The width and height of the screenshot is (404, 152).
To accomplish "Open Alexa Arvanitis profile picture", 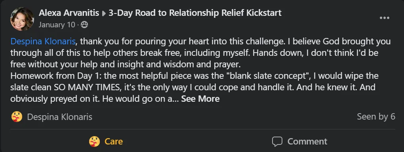I will point(22,19).
